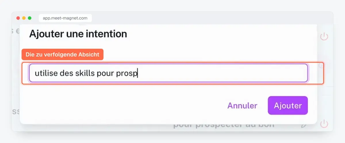Maximize the window with the green button

click(30, 18)
